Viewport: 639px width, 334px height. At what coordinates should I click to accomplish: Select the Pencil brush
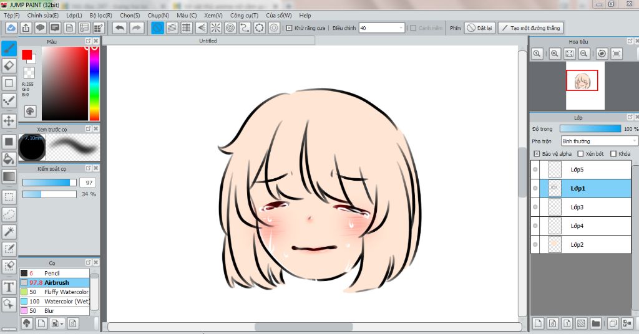[x=54, y=274]
